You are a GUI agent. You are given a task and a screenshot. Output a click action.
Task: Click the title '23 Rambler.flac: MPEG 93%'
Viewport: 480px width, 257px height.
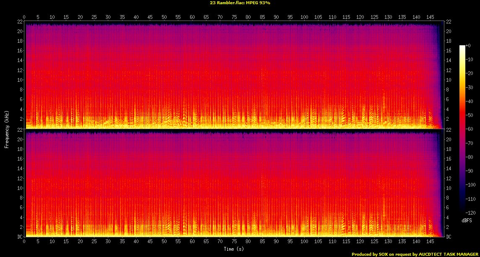240,3
